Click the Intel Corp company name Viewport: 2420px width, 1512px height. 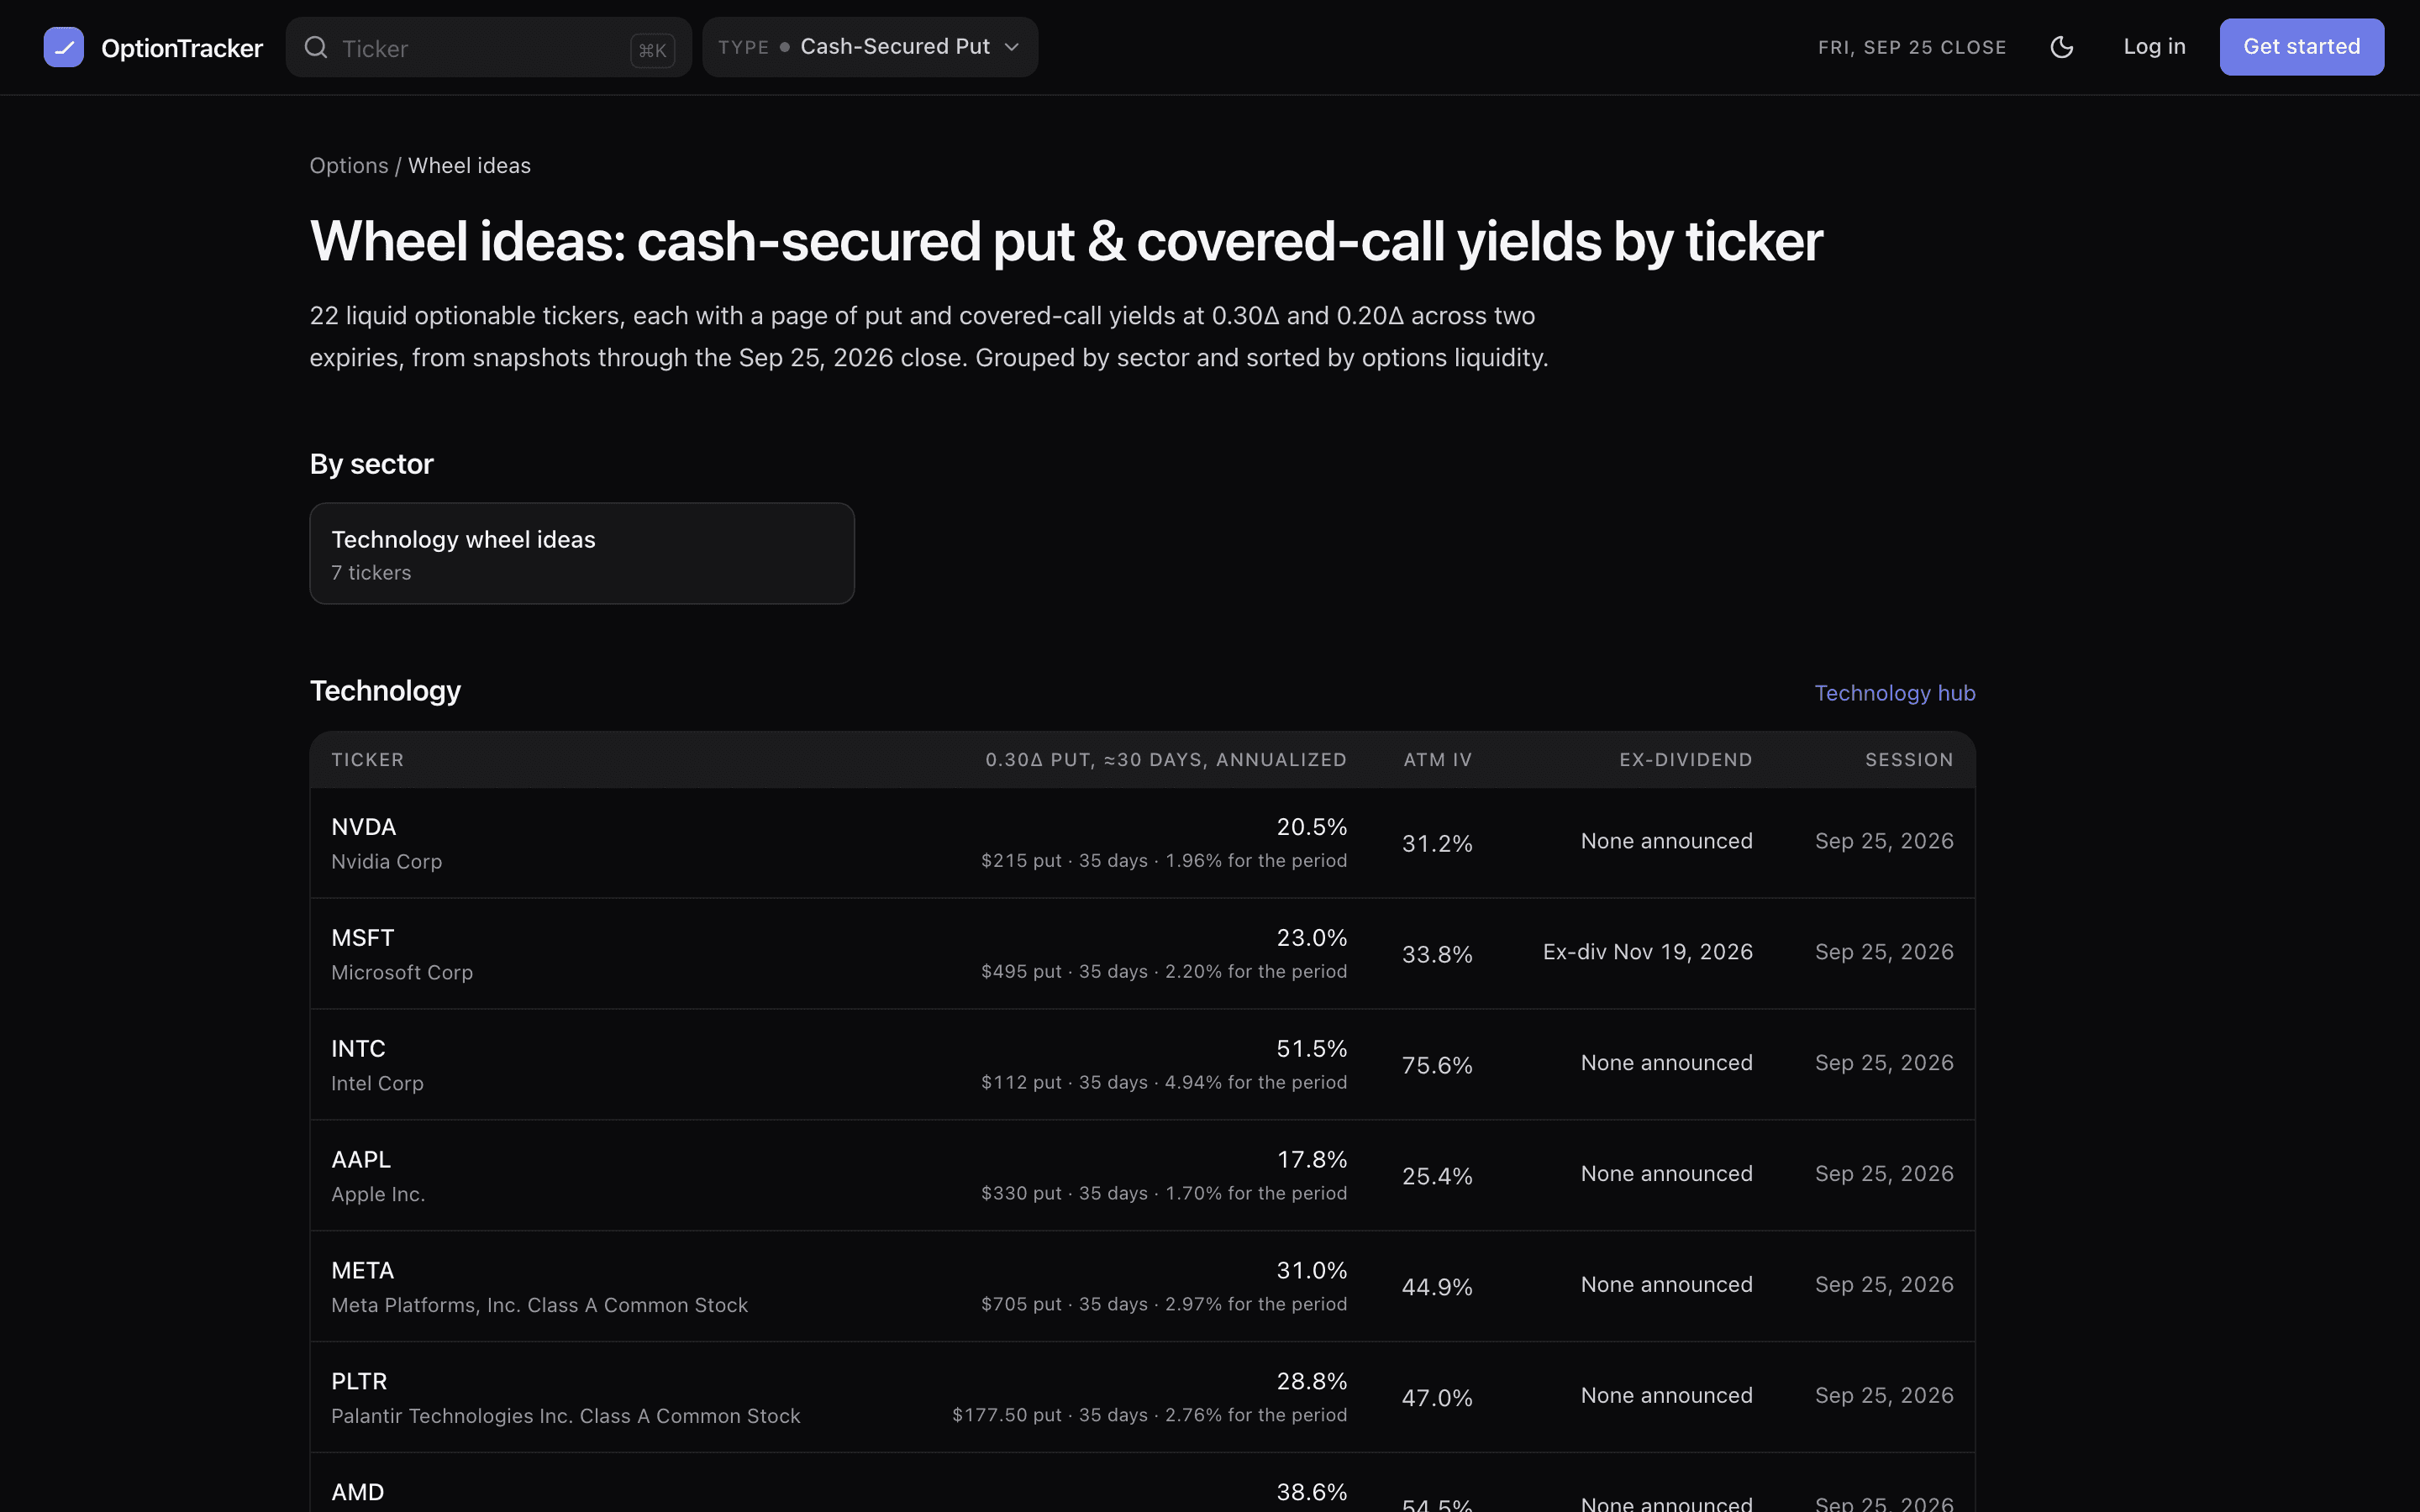(377, 1083)
